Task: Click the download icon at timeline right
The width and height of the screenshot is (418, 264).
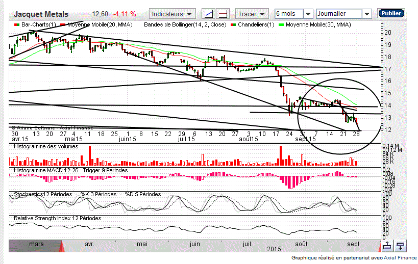Action: (x=401, y=245)
